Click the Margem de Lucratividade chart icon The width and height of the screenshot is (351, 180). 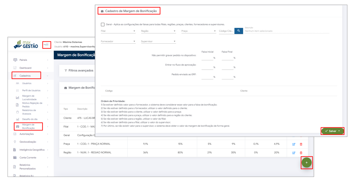click(x=18, y=98)
